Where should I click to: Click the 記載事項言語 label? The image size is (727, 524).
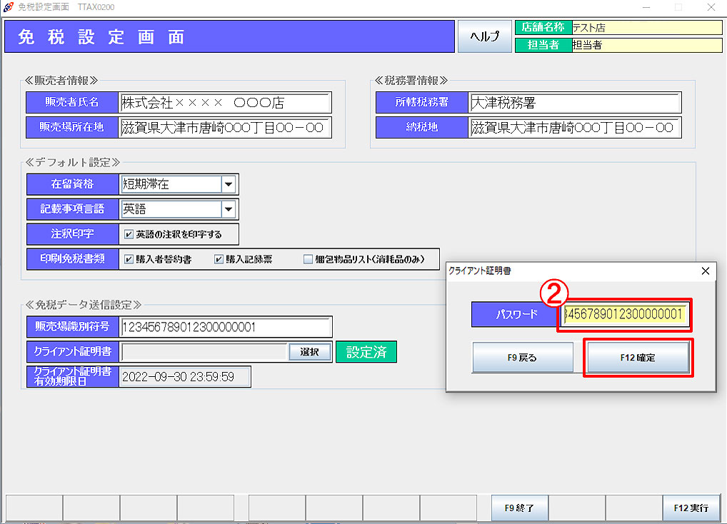(73, 209)
